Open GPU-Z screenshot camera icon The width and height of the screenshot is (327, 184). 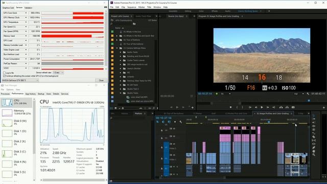pyautogui.click(x=105, y=8)
